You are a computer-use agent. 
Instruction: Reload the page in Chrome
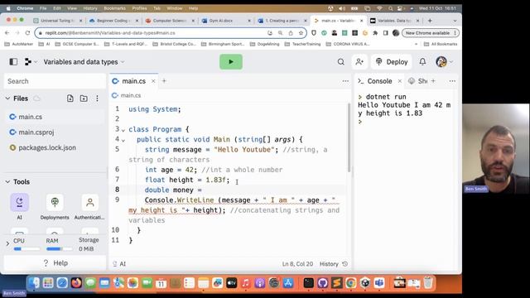[27, 33]
